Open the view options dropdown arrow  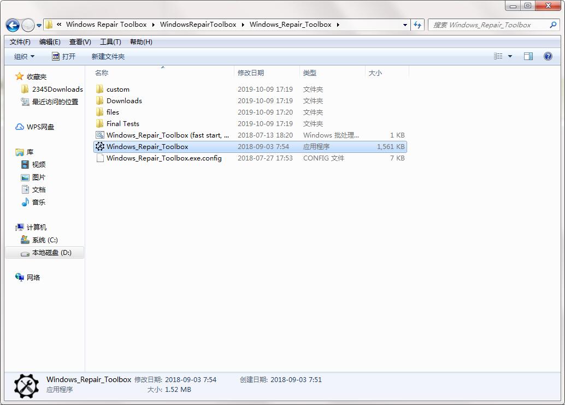coord(510,56)
